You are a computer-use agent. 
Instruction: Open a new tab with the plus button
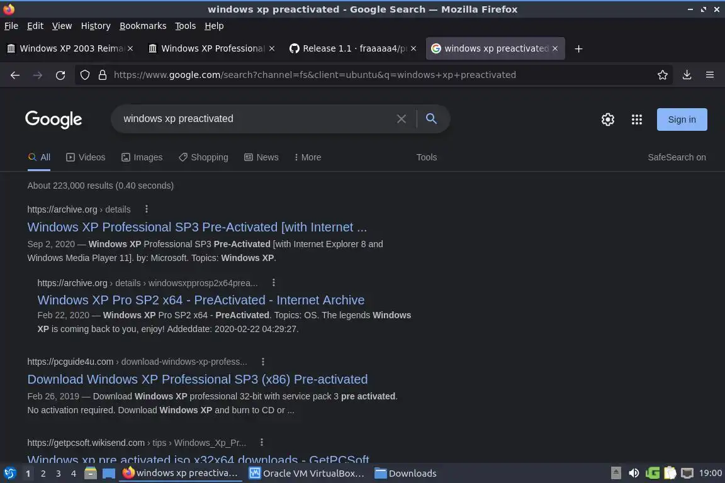(x=578, y=48)
